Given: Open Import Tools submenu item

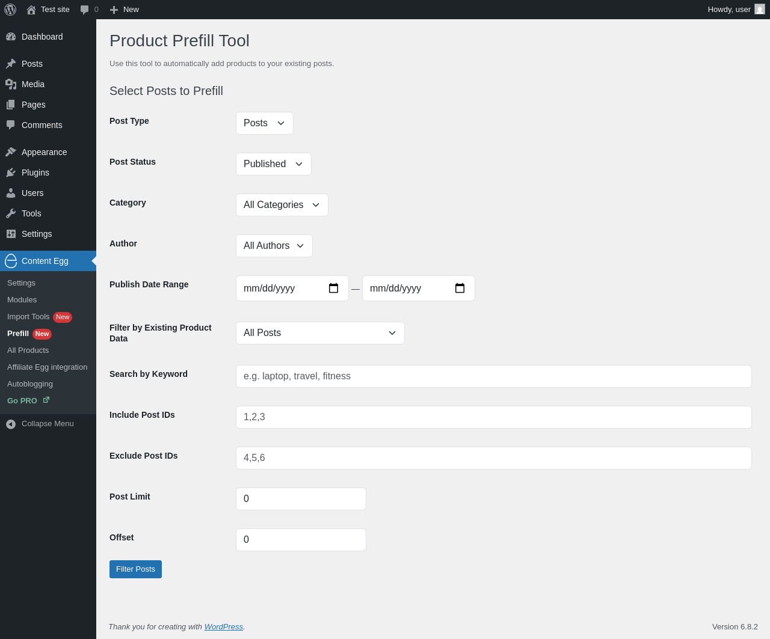Looking at the screenshot, I should click(28, 317).
